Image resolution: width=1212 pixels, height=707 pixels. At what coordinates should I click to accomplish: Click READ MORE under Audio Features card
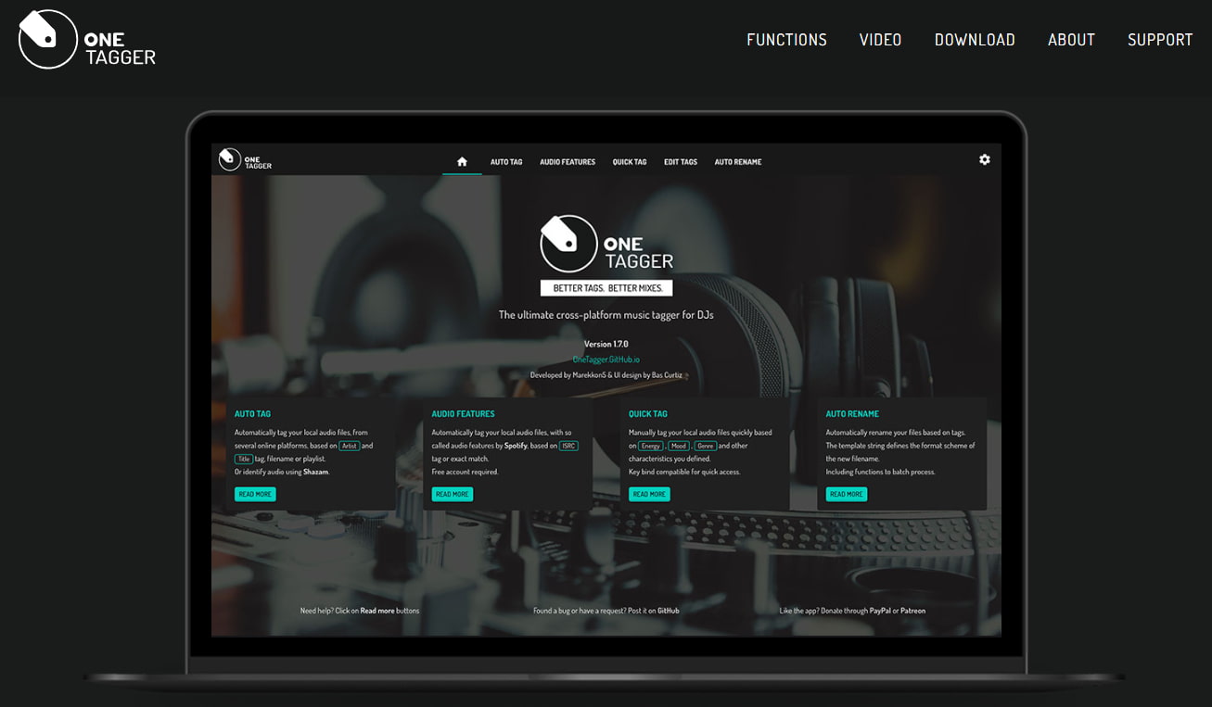[453, 494]
